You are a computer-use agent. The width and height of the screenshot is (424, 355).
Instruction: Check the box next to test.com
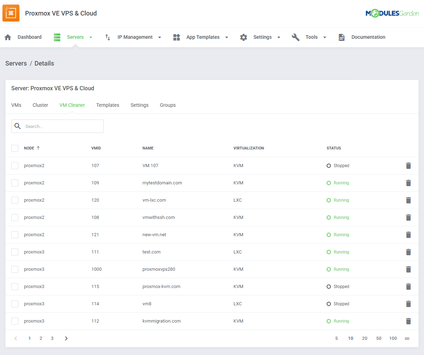click(14, 252)
